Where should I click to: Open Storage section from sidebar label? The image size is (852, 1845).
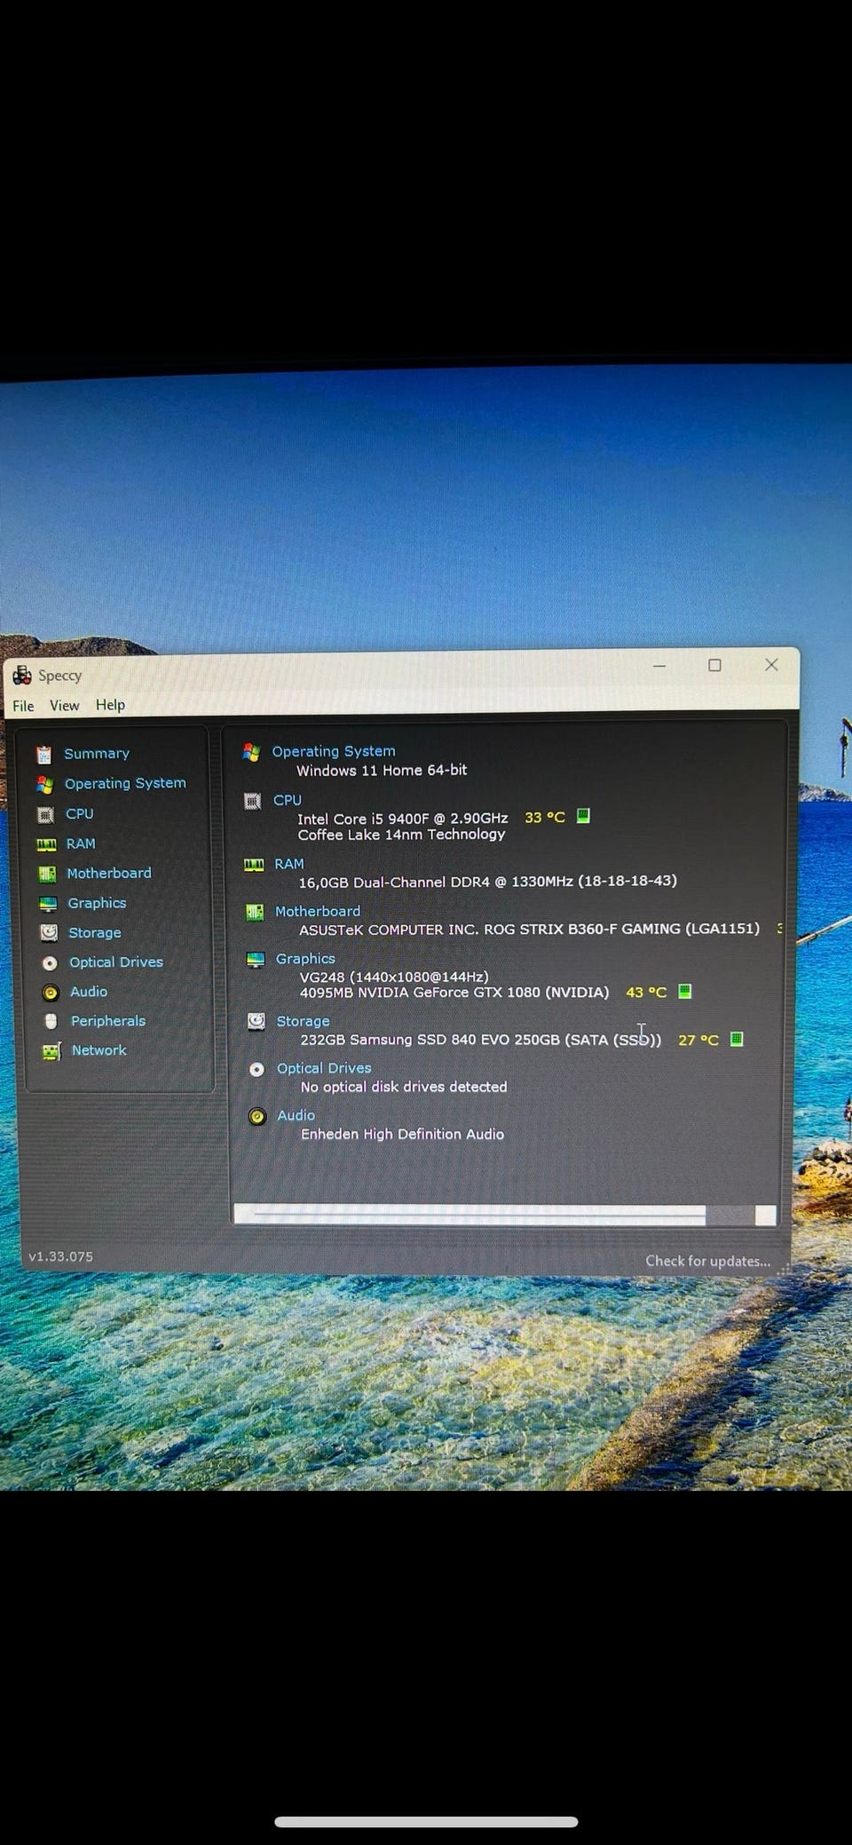point(95,932)
